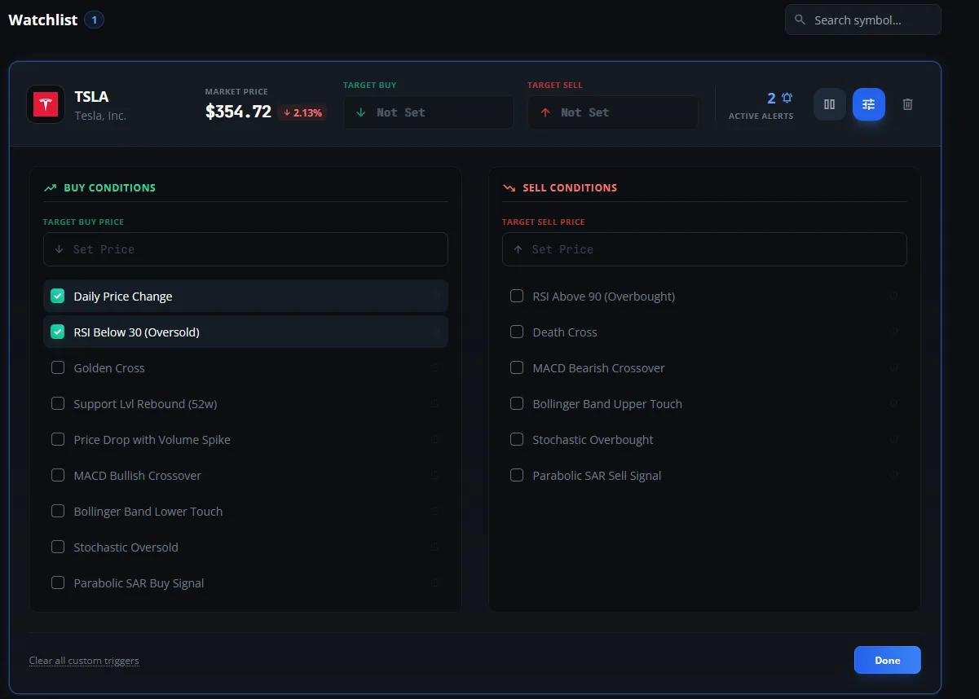Enable the Golden Cross buy condition
The image size is (979, 699).
(58, 367)
